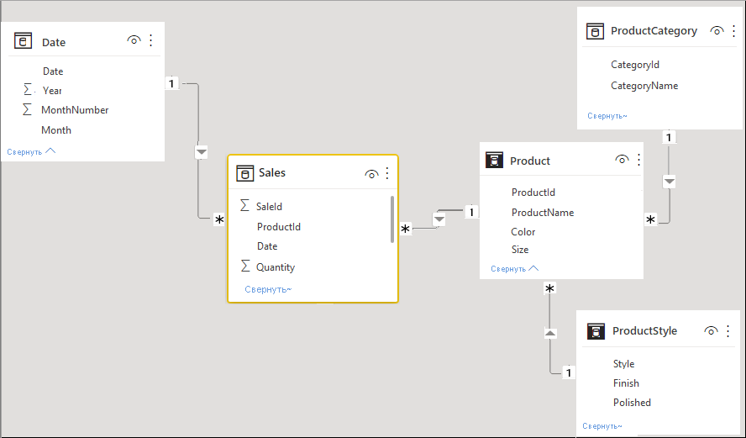Image resolution: width=746 pixels, height=438 pixels.
Task: Click filter direction arrow on ProductStyle-Product relationship
Action: tap(550, 333)
